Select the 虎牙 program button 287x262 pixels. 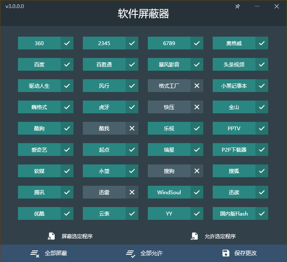[104, 107]
